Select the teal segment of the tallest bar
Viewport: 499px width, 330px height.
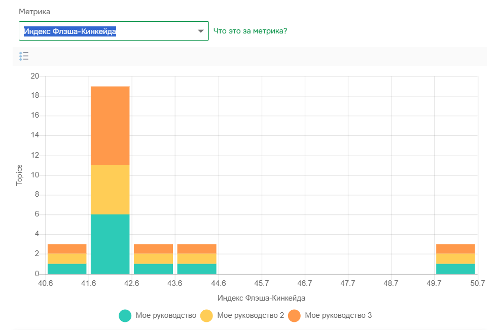tap(110, 244)
